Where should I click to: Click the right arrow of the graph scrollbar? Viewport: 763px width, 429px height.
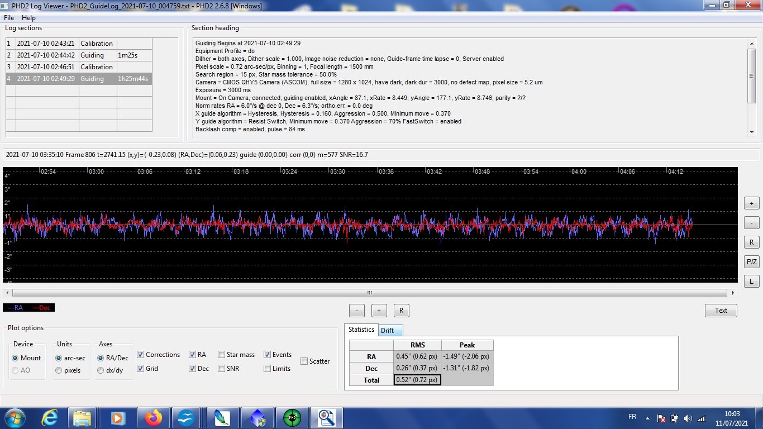[733, 293]
